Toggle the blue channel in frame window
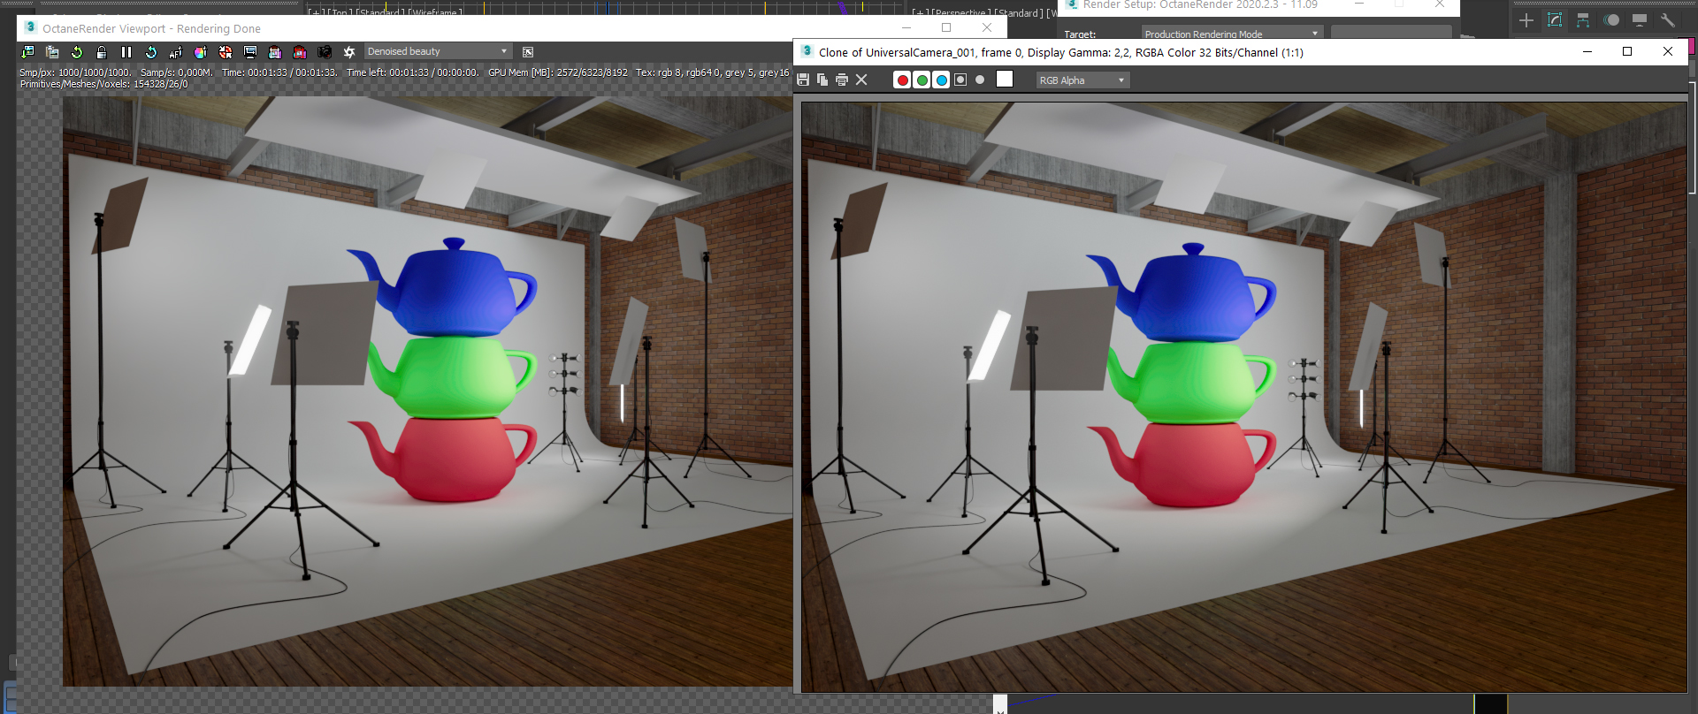Image resolution: width=1698 pixels, height=714 pixels. click(x=941, y=80)
